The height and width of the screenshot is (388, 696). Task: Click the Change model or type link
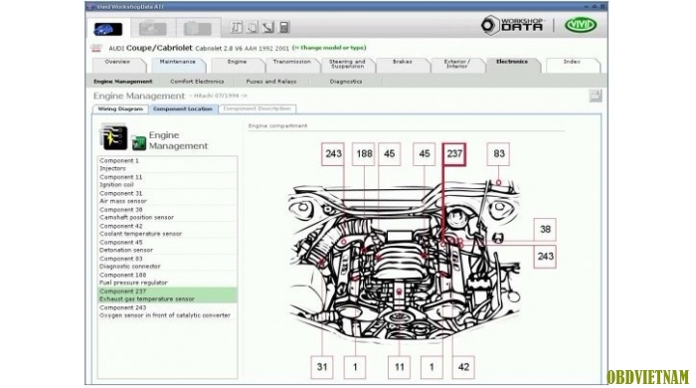[329, 48]
